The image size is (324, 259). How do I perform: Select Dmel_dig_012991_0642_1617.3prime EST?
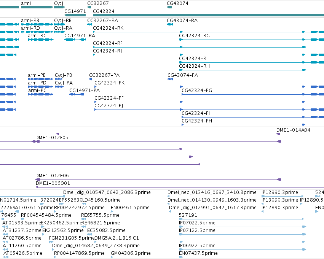click(x=213, y=208)
